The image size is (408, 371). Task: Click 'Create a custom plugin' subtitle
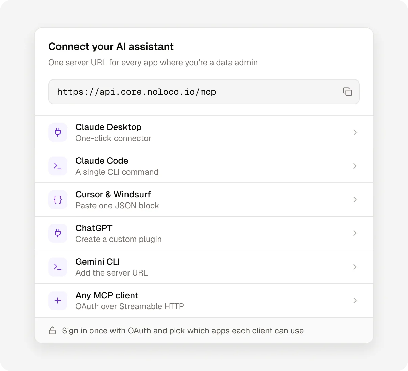(119, 239)
